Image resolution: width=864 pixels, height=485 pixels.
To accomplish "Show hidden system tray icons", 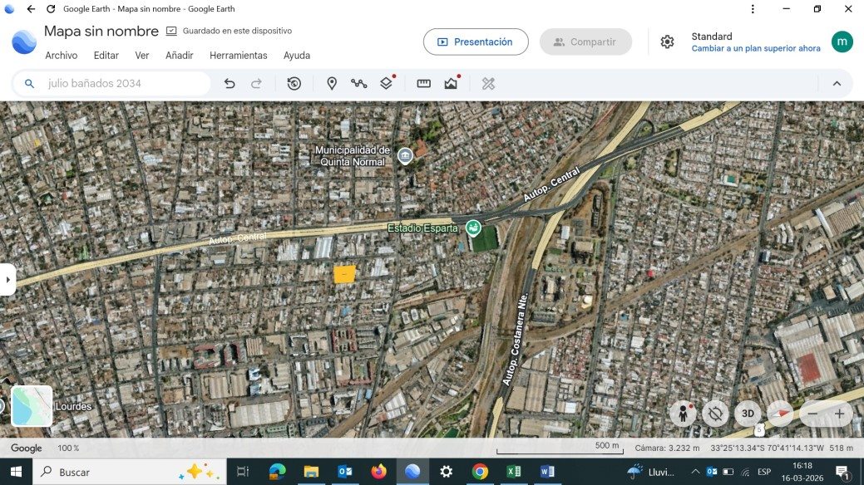I will tap(695, 472).
